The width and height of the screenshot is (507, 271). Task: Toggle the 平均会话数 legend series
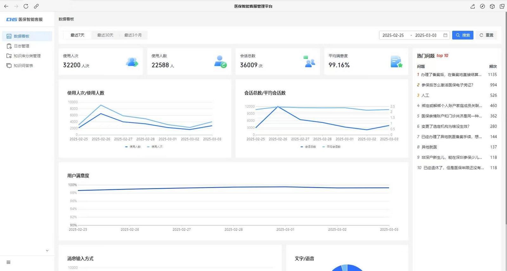click(331, 147)
